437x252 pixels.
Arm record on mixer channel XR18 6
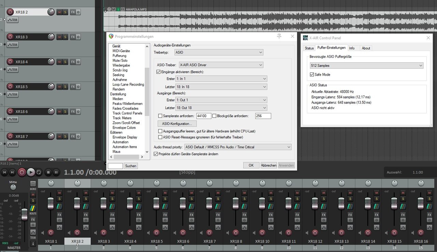[183, 233]
